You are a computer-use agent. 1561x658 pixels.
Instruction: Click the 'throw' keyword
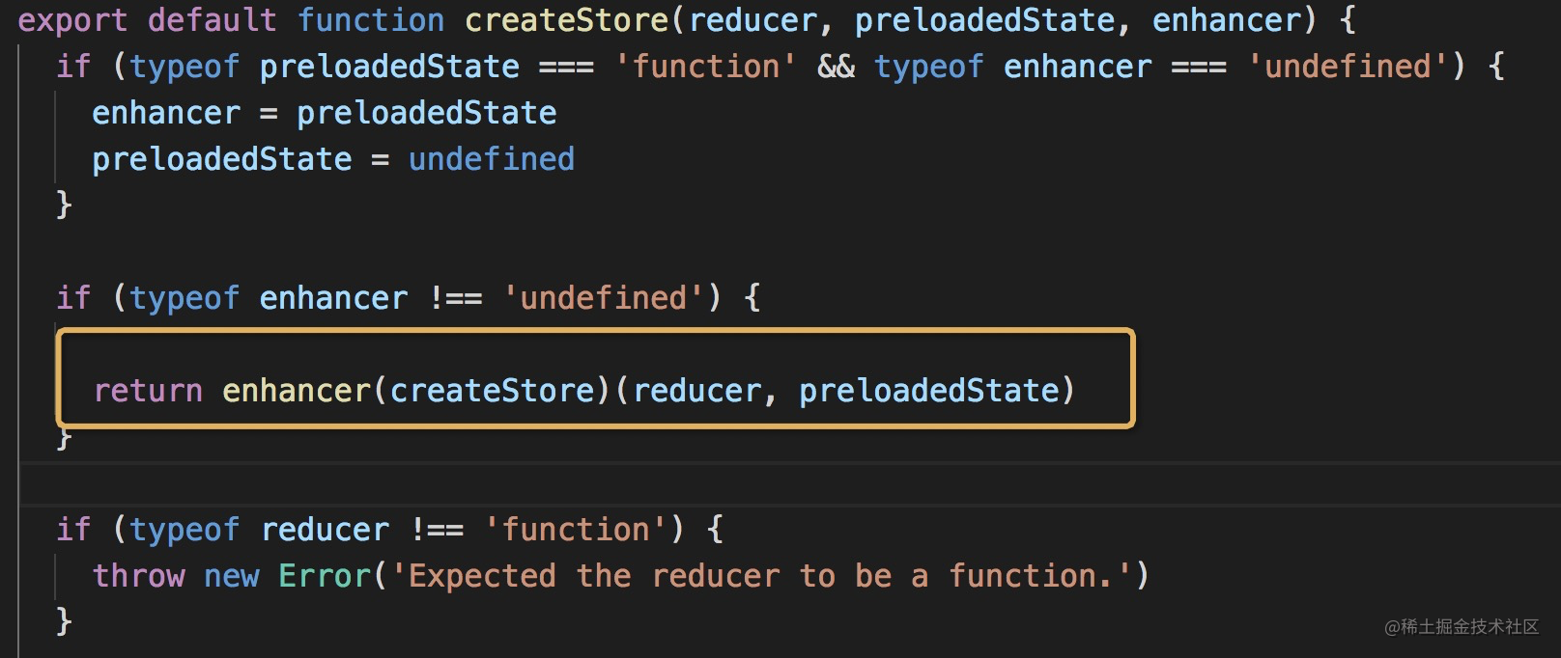point(138,576)
